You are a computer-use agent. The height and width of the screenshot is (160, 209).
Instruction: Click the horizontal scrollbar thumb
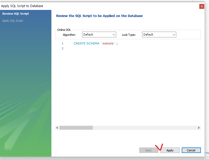[x=76, y=128]
